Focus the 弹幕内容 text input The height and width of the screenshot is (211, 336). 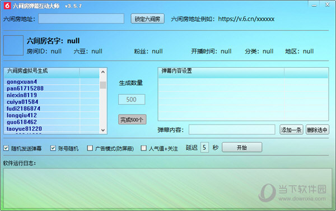(232, 130)
